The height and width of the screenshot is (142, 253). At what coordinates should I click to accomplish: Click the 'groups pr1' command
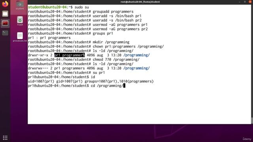click(103, 33)
